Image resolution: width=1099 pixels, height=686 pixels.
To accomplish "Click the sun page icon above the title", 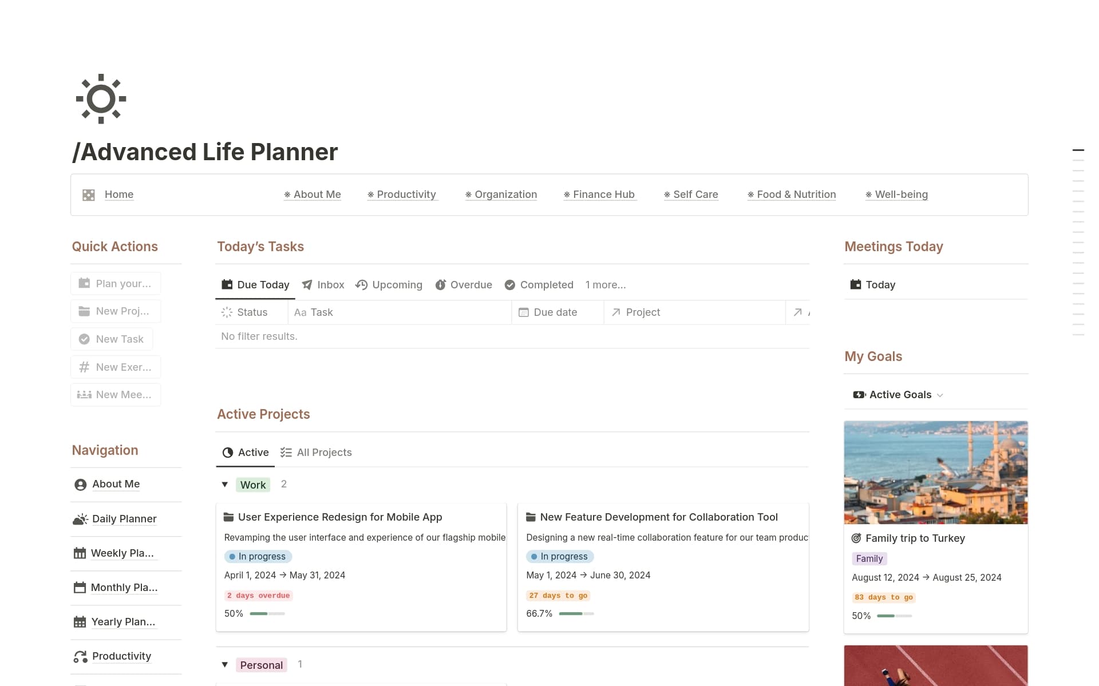I will (x=100, y=98).
